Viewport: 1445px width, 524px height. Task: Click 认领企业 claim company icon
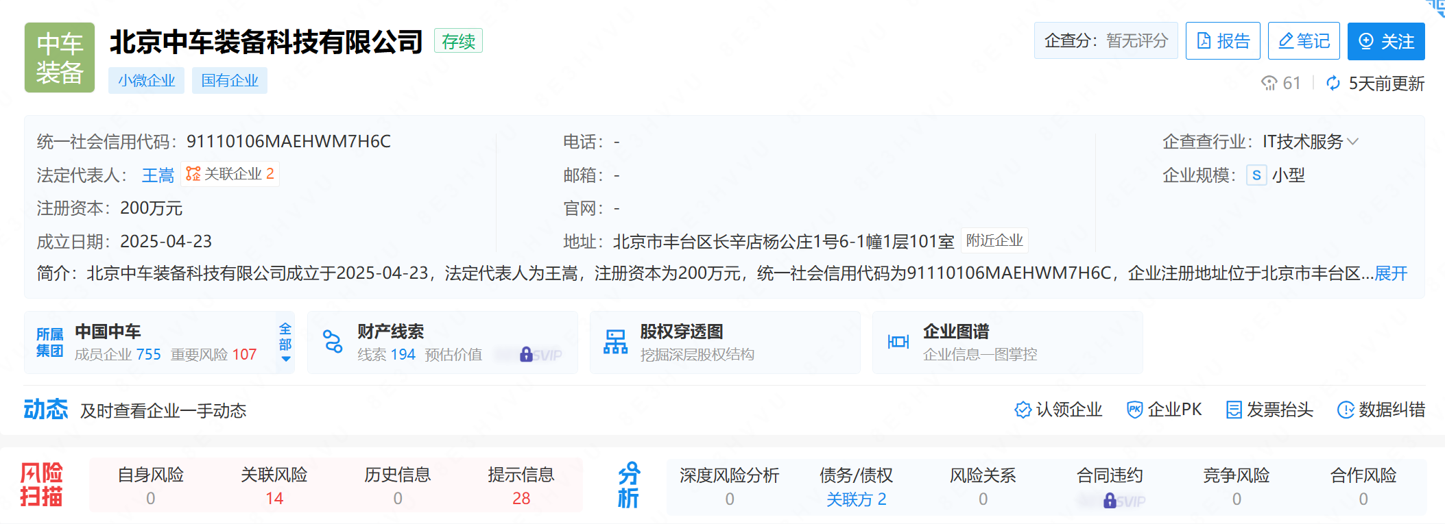coord(1023,410)
